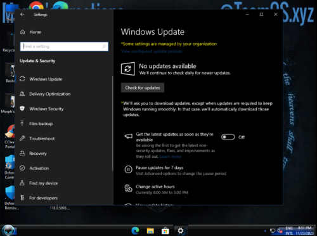Click the Windows Update refresh status icon
This screenshot has height=236, width=317.
click(127, 69)
